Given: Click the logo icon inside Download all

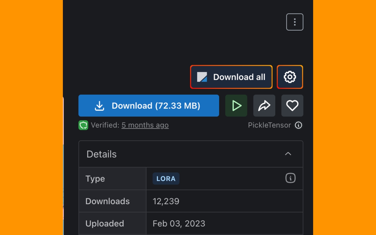Looking at the screenshot, I should tap(202, 77).
